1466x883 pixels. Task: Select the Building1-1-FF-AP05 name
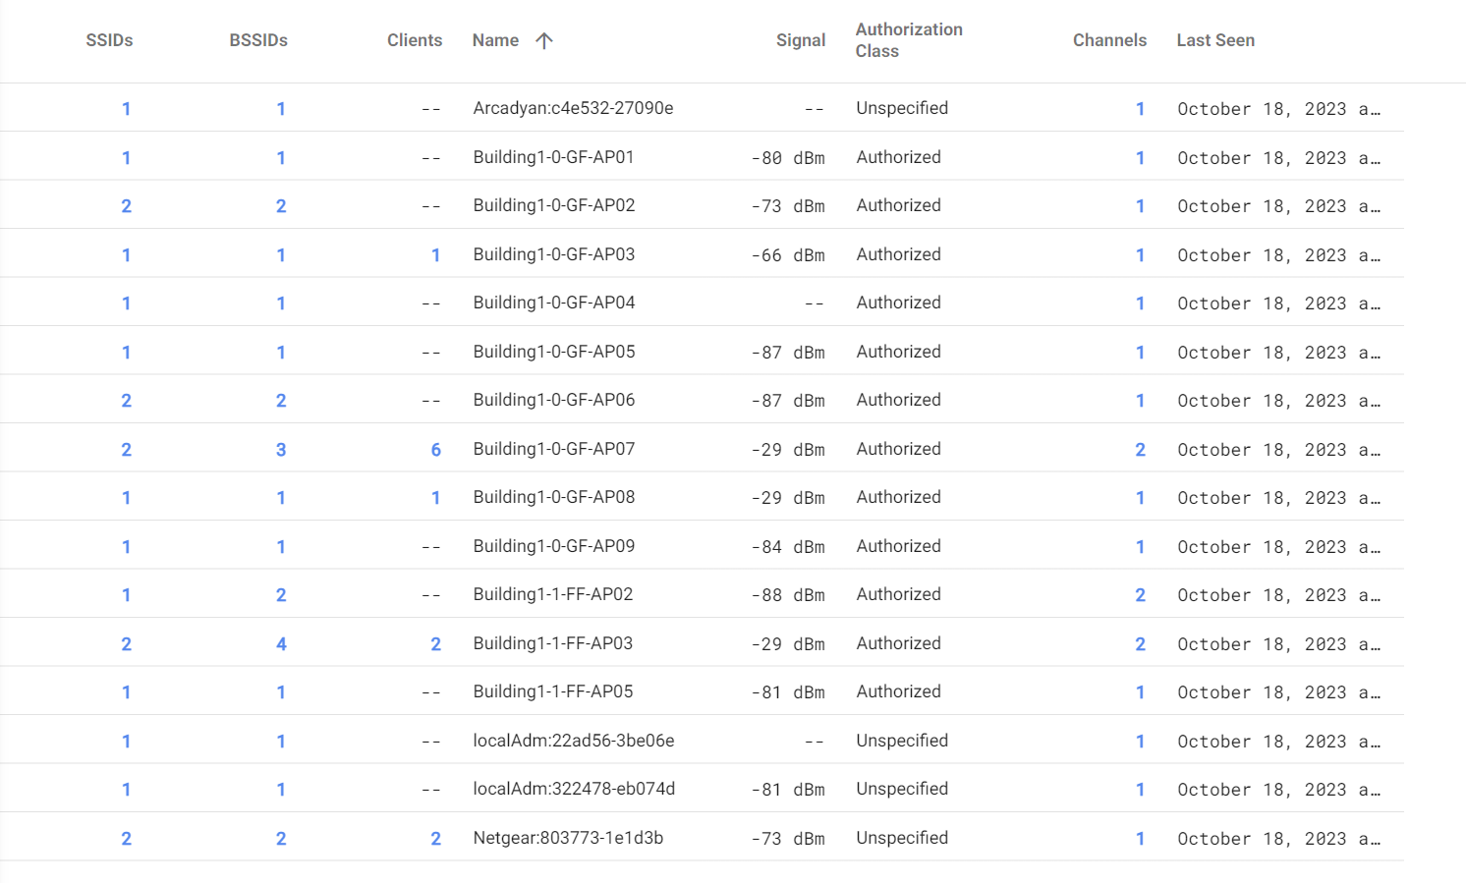[x=553, y=691]
